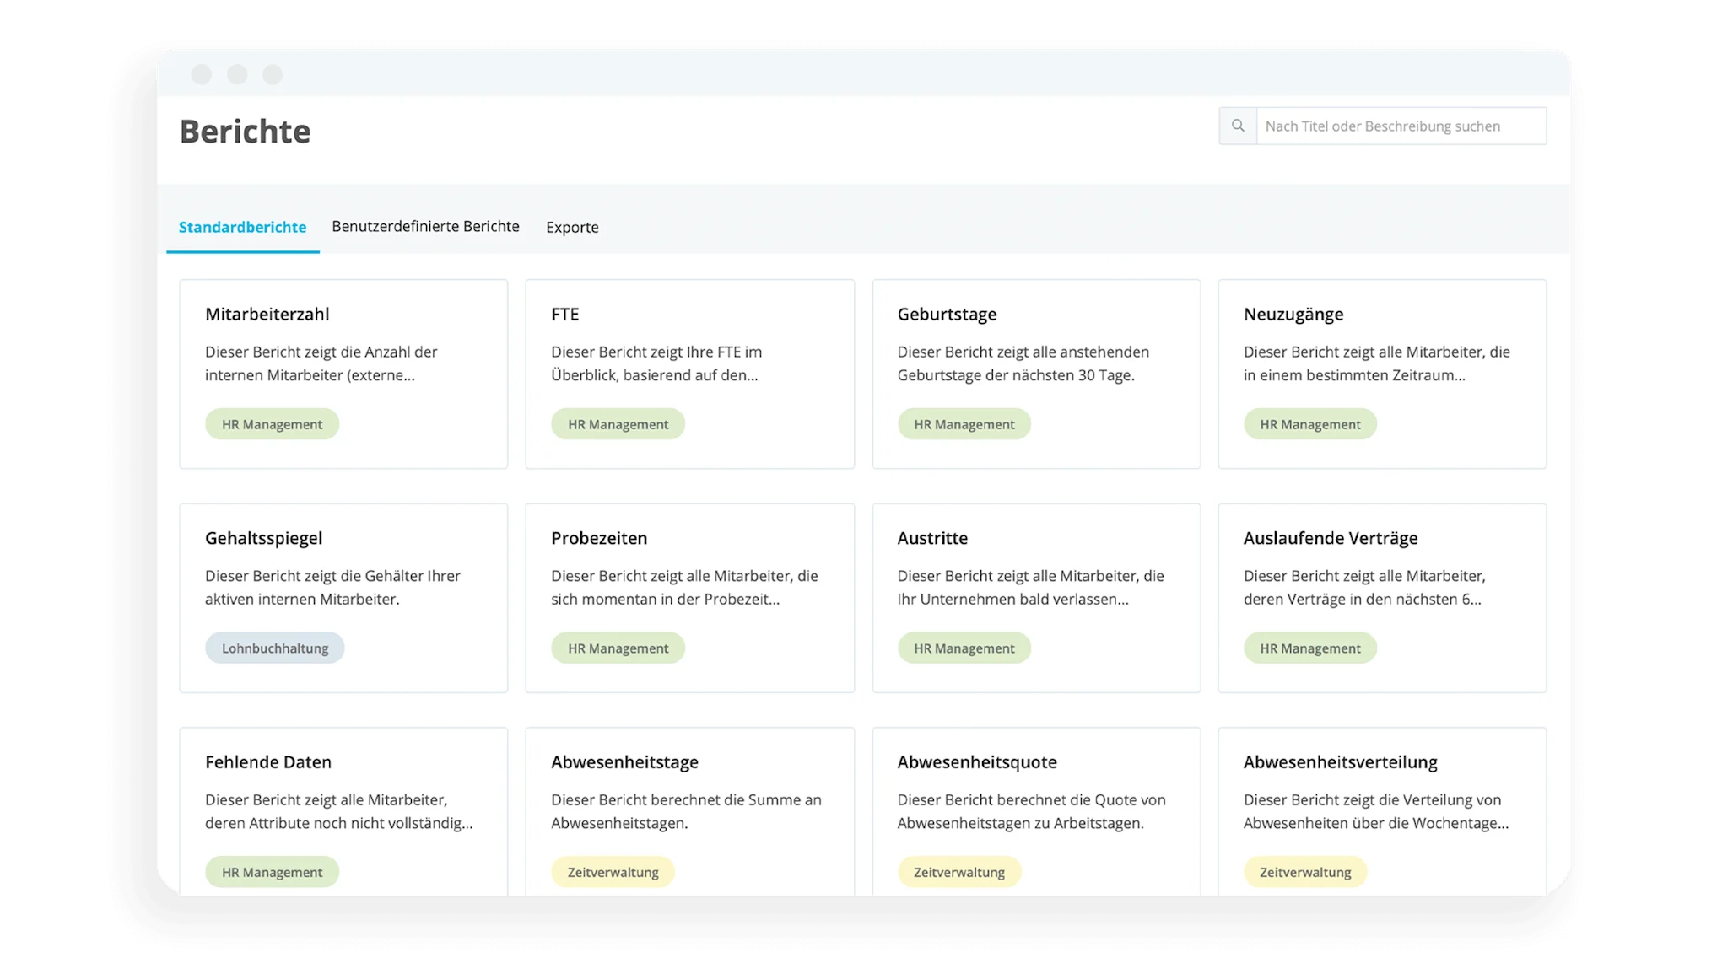
Task: Select the Standardberichte tab
Action: (242, 227)
